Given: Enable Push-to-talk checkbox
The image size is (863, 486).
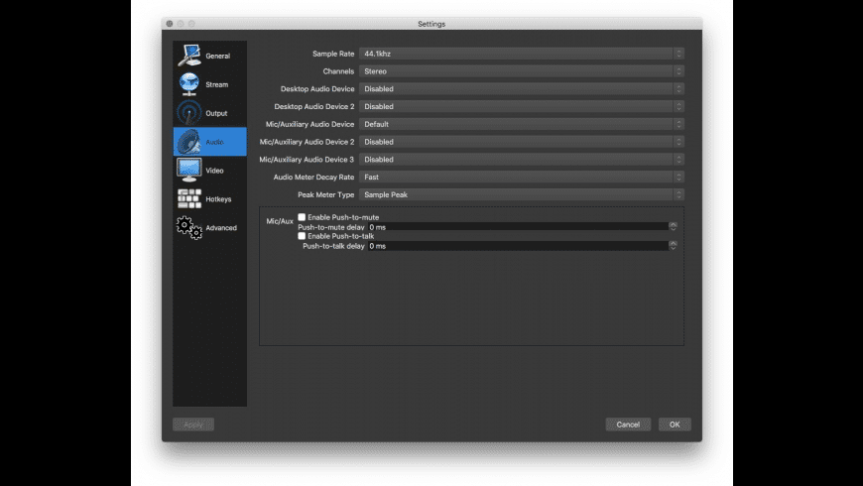Looking at the screenshot, I should [302, 236].
